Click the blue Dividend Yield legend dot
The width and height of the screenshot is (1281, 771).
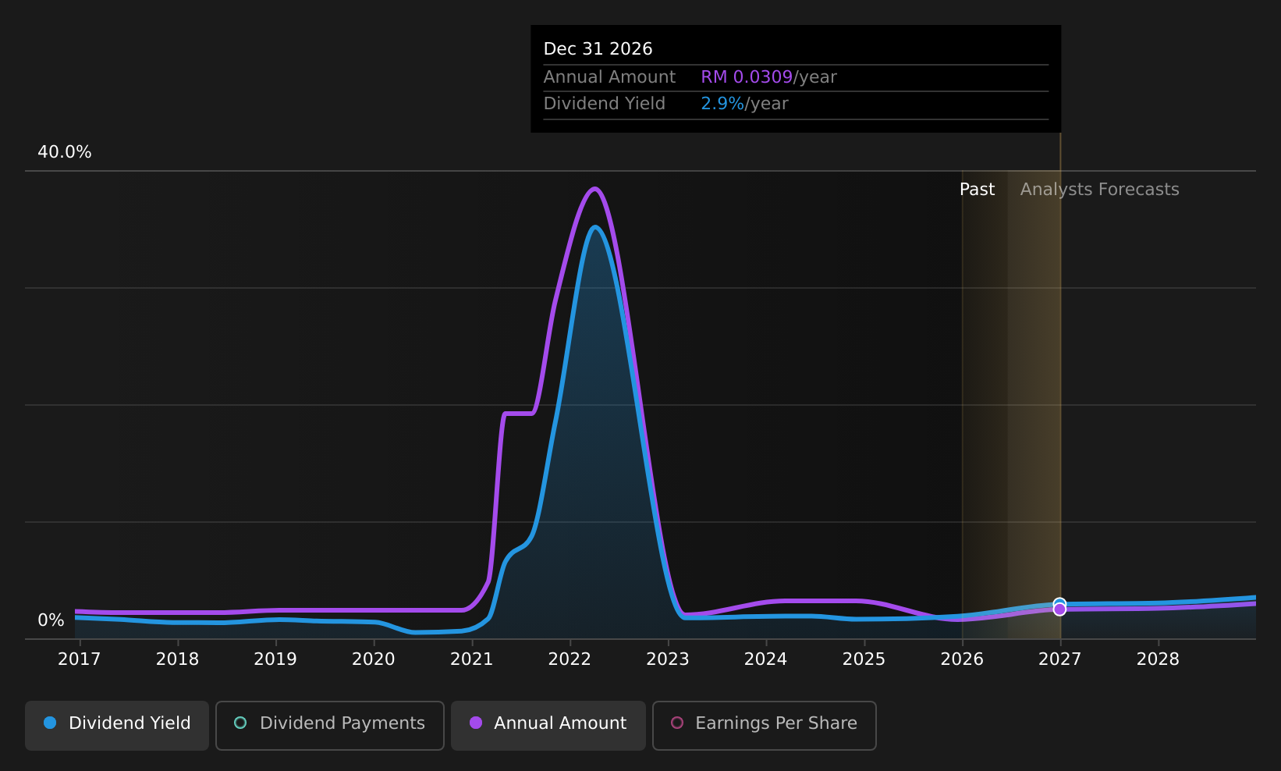coord(50,723)
